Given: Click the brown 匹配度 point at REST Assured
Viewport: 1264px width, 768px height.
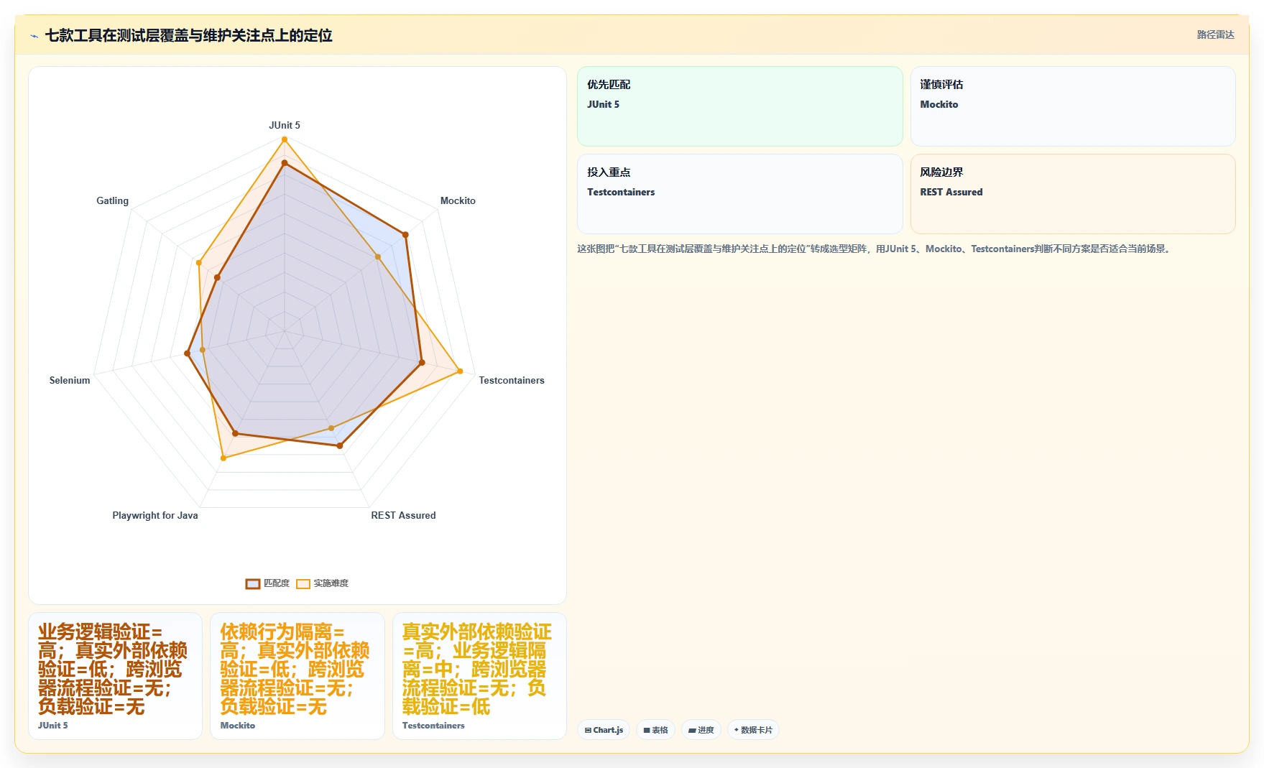Looking at the screenshot, I should 340,445.
